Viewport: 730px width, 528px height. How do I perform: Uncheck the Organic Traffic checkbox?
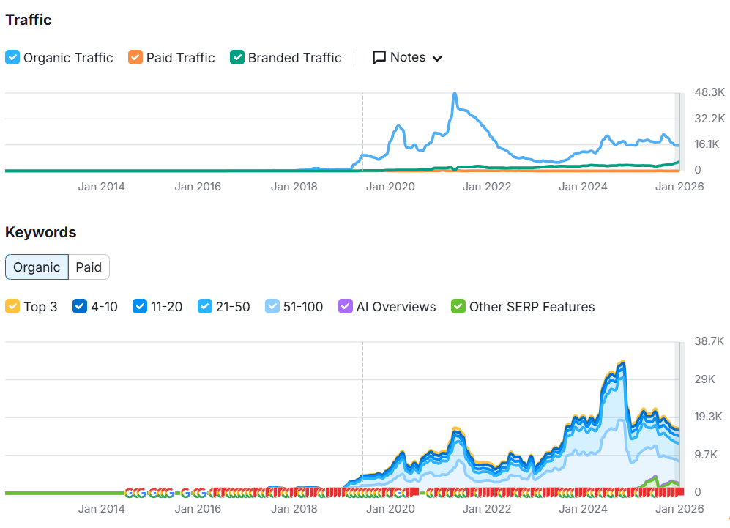coord(12,57)
